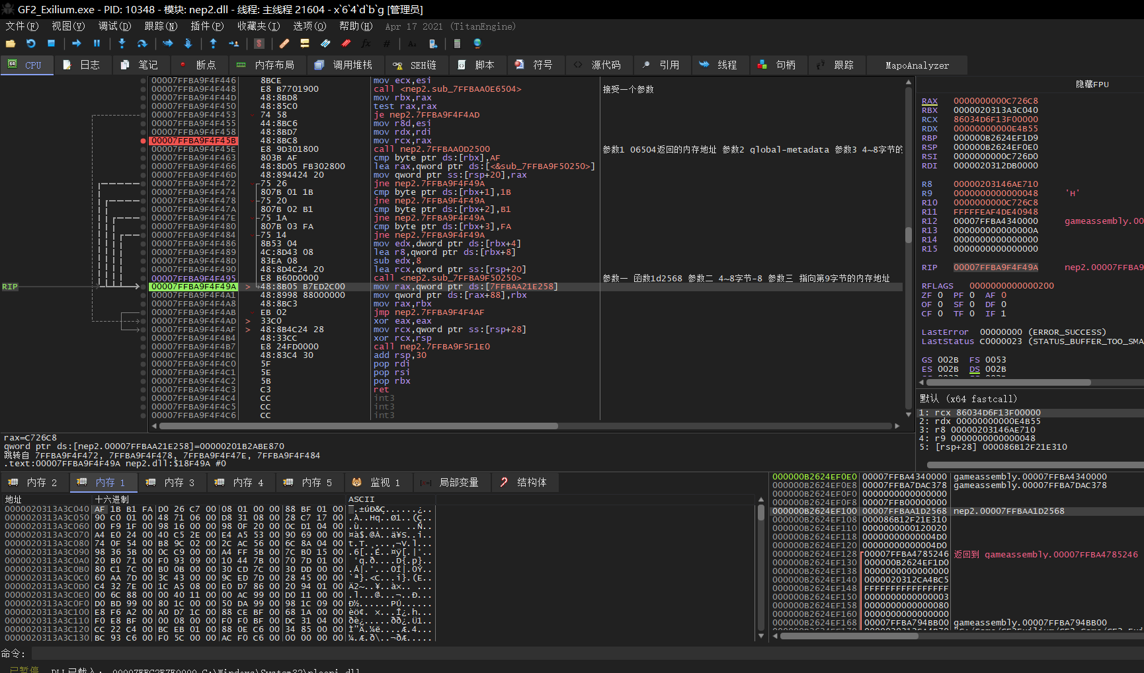
Task: Select the 内存 2 dump tab
Action: tap(34, 482)
